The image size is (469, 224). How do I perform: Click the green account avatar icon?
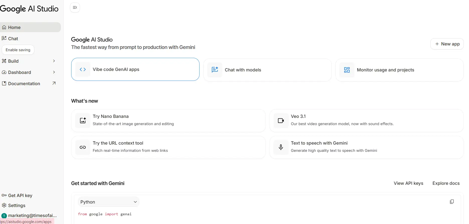(x=4, y=216)
